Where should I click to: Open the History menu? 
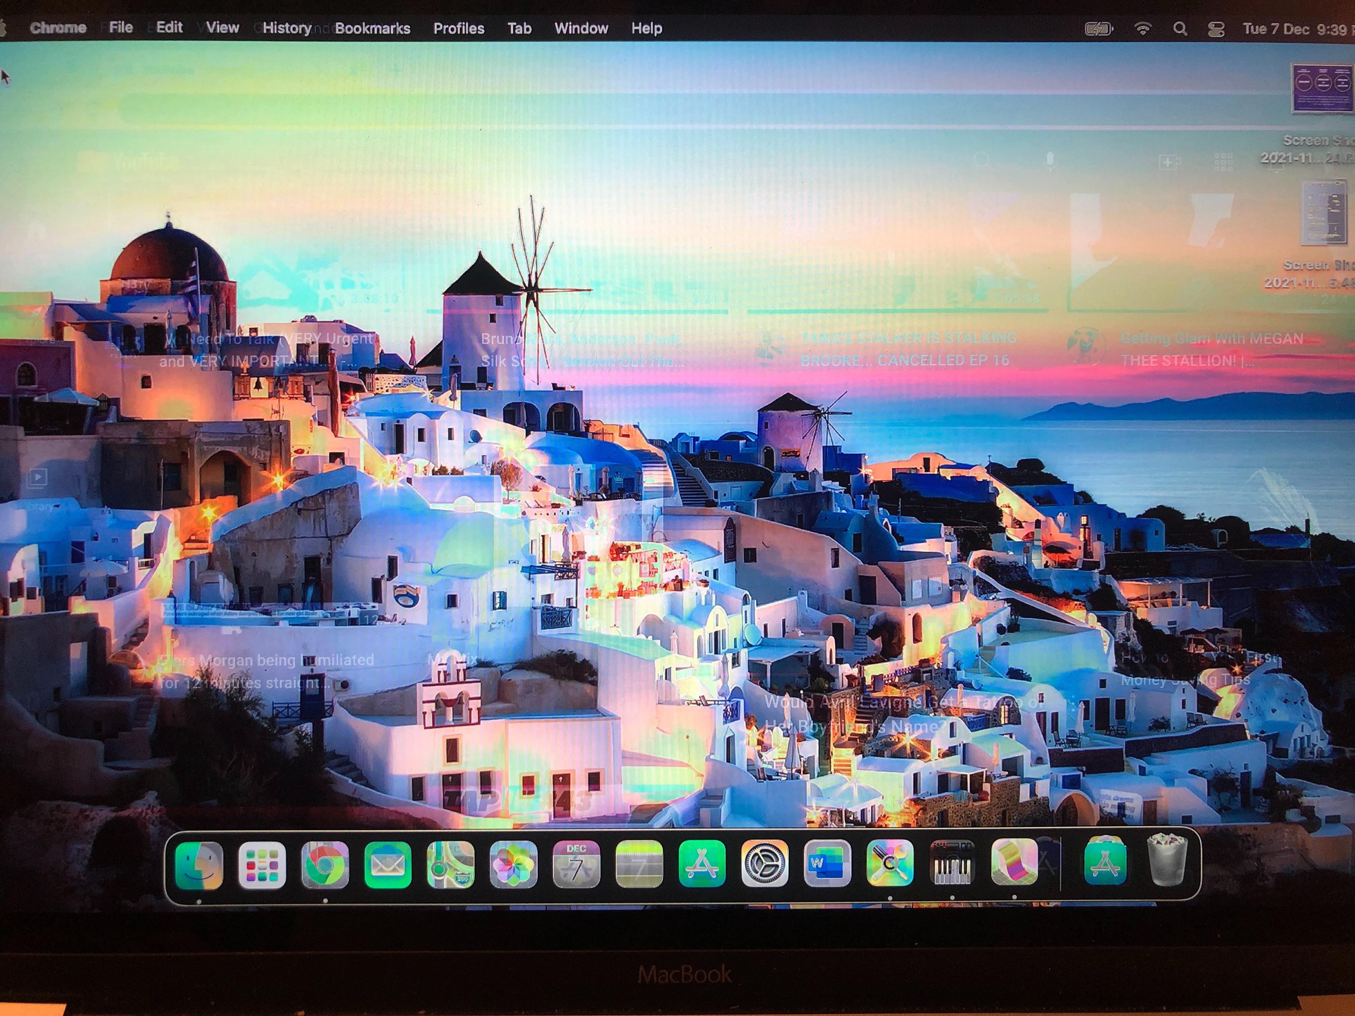[x=287, y=28]
